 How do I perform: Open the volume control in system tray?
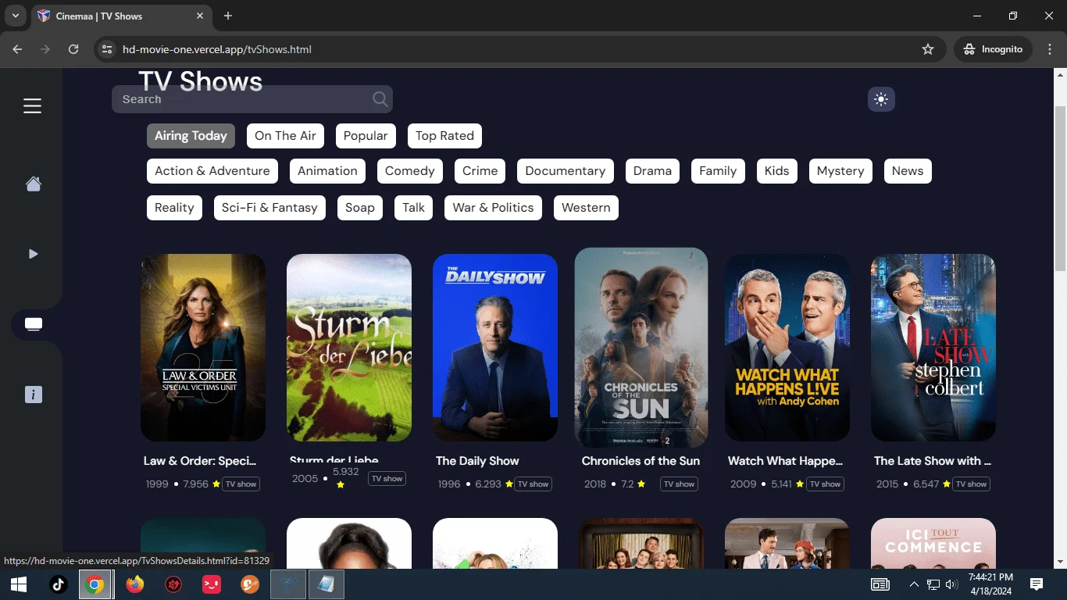click(951, 584)
